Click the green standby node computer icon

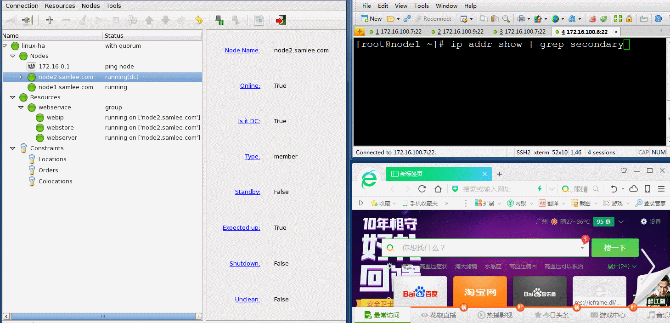(x=220, y=20)
